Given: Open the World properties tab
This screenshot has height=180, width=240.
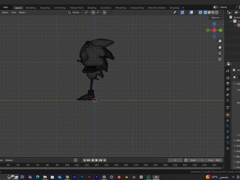Looking at the screenshot, I should (227, 100).
